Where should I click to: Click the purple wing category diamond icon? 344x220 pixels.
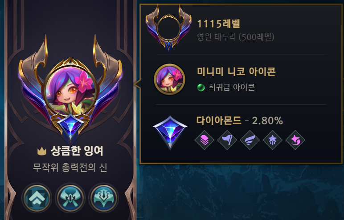(250, 140)
